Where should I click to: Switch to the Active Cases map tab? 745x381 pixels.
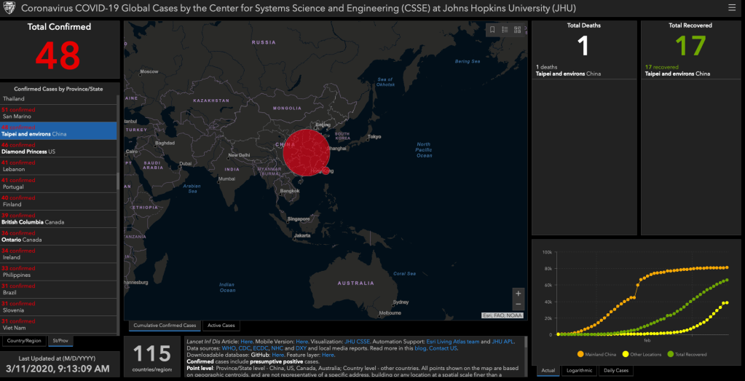221,326
